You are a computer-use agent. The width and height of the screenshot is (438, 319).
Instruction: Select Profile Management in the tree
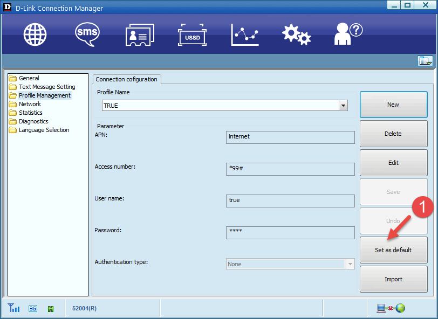(40, 95)
